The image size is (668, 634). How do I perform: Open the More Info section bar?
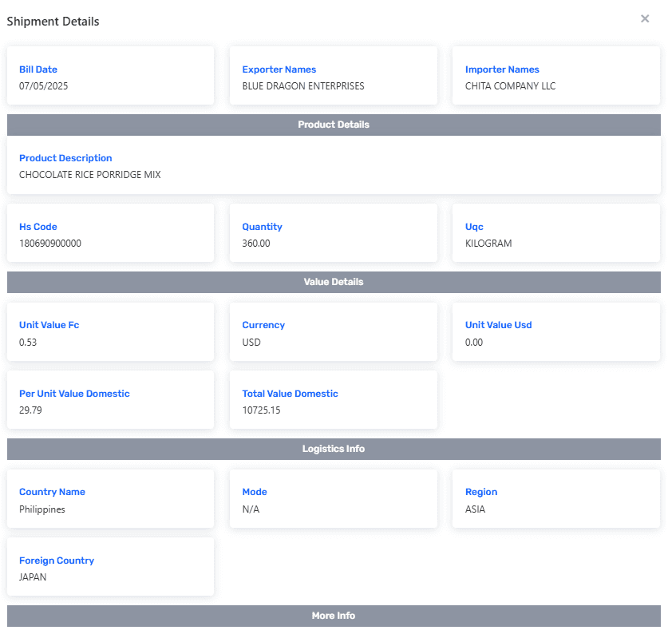(334, 616)
